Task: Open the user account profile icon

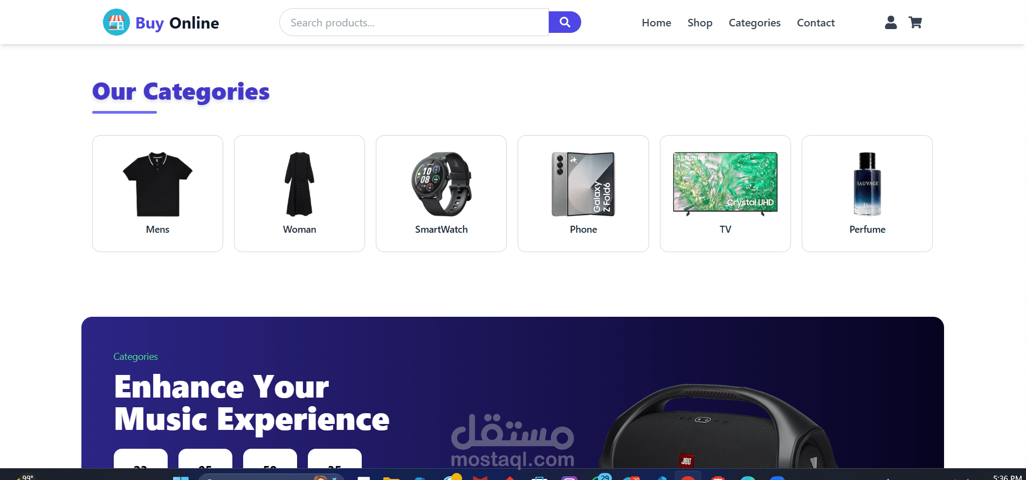Action: (x=891, y=22)
